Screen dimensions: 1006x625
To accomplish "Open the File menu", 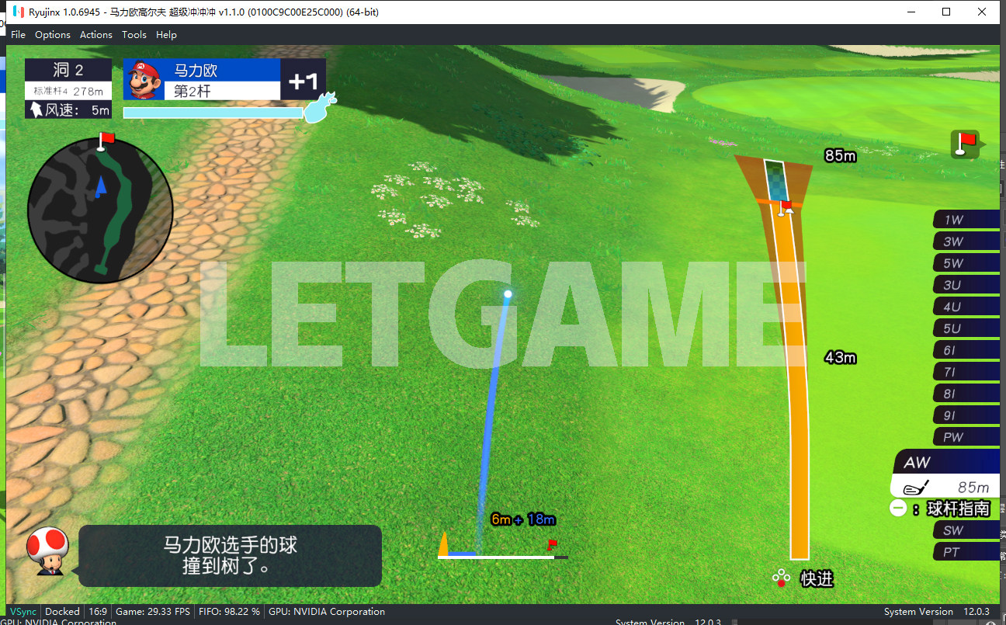I will 18,34.
